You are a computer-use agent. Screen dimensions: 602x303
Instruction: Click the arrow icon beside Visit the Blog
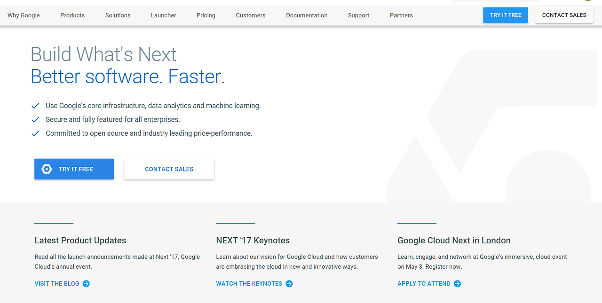point(86,284)
